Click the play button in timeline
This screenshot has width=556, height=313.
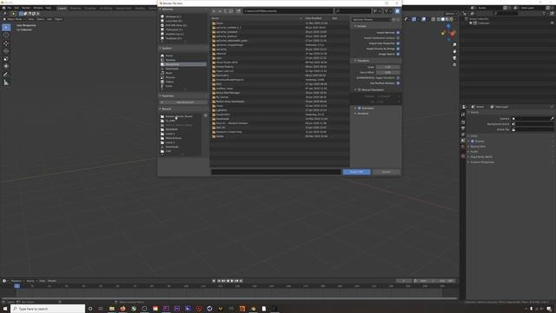[x=232, y=281]
